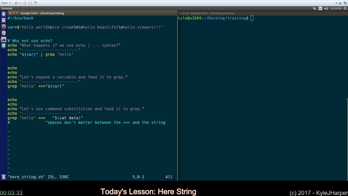Close the right terminal window
348x196 pixels.
pyautogui.click(x=180, y=13)
